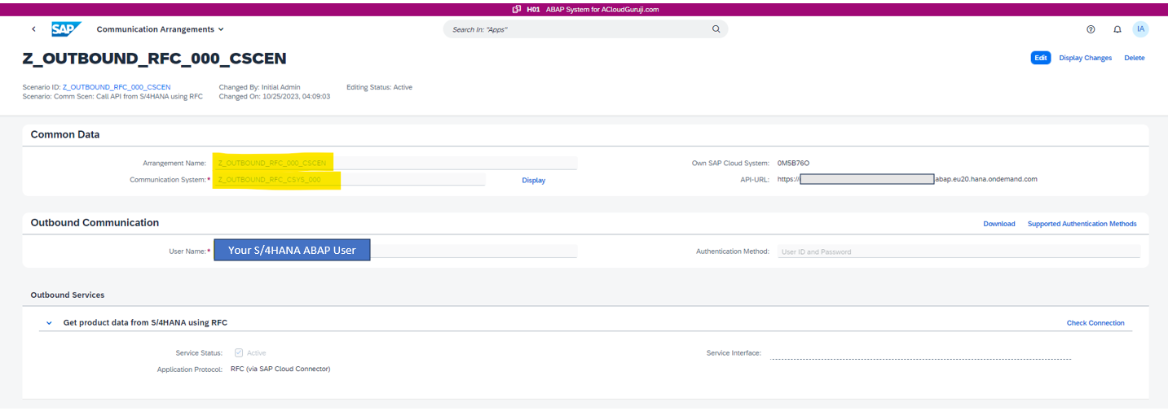This screenshot has height=411, width=1168.
Task: Run Check Connection for the service
Action: click(1095, 323)
